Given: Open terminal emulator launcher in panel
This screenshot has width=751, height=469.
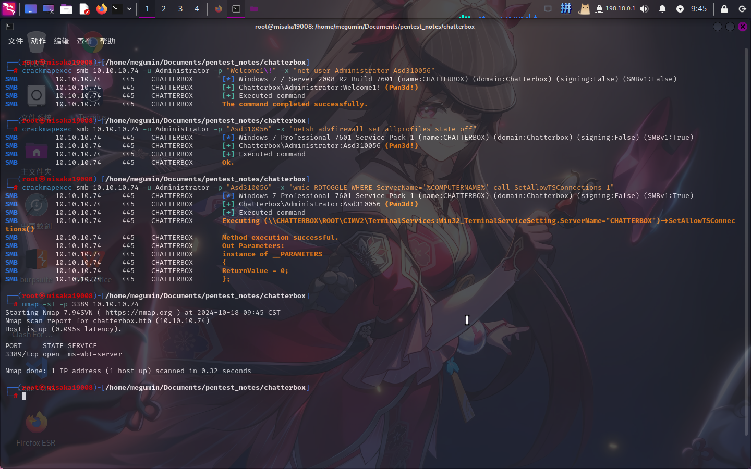Looking at the screenshot, I should (118, 9).
